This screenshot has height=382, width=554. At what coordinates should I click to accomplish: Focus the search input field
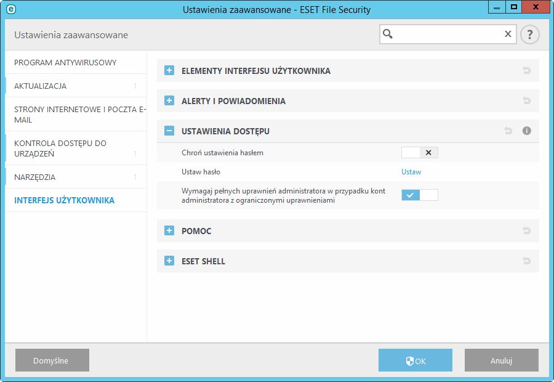click(448, 35)
